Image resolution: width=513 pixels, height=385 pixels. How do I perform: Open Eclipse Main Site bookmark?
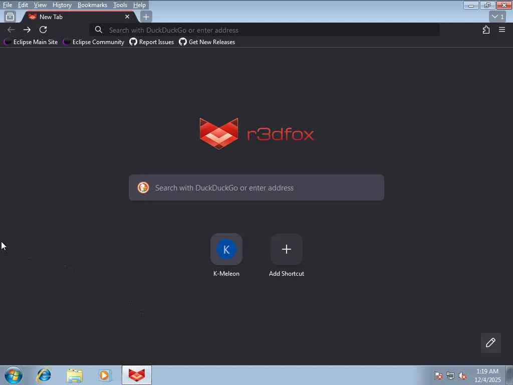[x=31, y=42]
